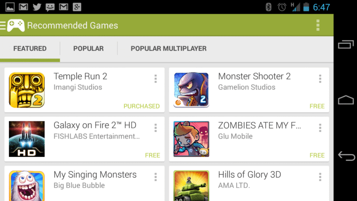Open the recent apps navigation button

pyautogui.click(x=346, y=45)
